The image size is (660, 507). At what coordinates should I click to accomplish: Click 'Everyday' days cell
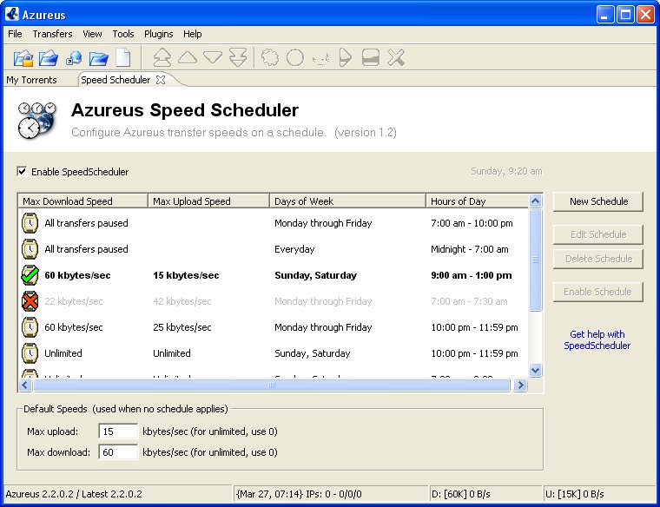coord(294,249)
